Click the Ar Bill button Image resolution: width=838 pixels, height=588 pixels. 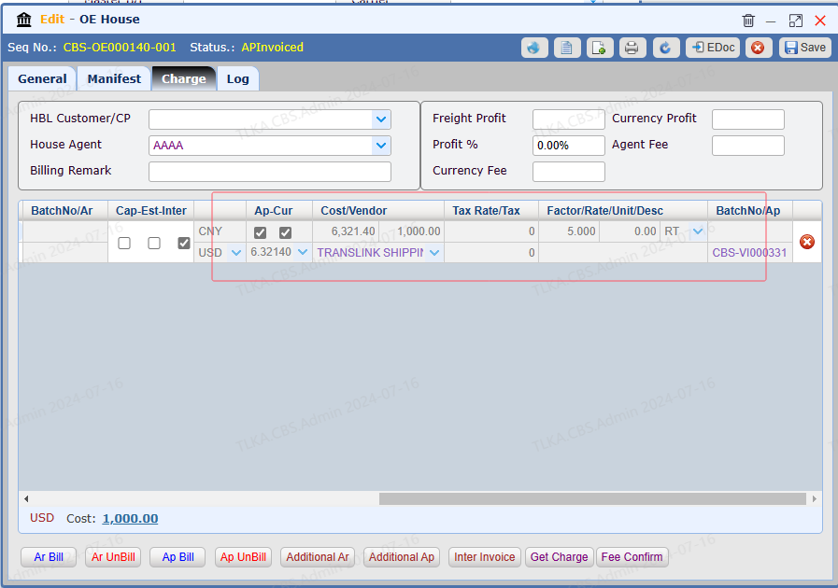pyautogui.click(x=49, y=557)
